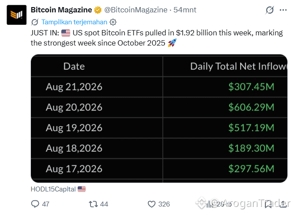The width and height of the screenshot is (294, 214).
Task: Open the three-dot more options menu
Action: pyautogui.click(x=283, y=10)
